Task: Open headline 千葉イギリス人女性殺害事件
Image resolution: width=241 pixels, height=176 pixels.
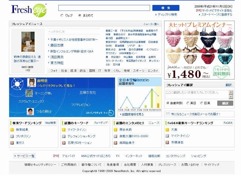Action: 74,40
